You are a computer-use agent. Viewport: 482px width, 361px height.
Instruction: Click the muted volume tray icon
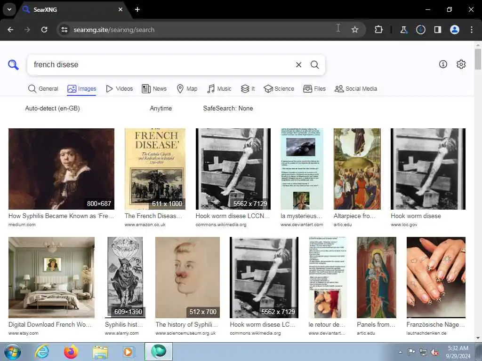434,352
